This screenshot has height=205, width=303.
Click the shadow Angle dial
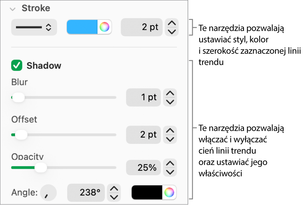coord(48,193)
